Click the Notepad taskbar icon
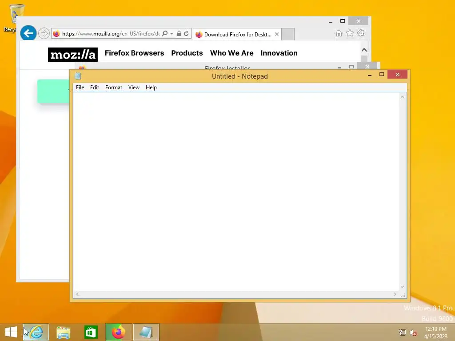This screenshot has height=341, width=455. (x=146, y=332)
